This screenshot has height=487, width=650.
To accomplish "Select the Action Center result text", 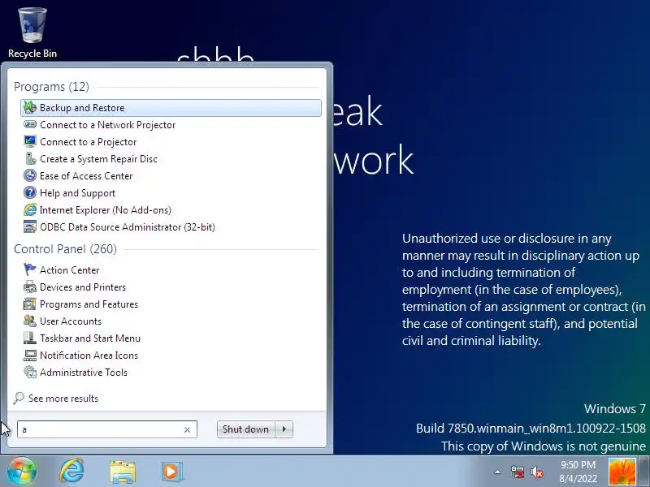I will [70, 270].
